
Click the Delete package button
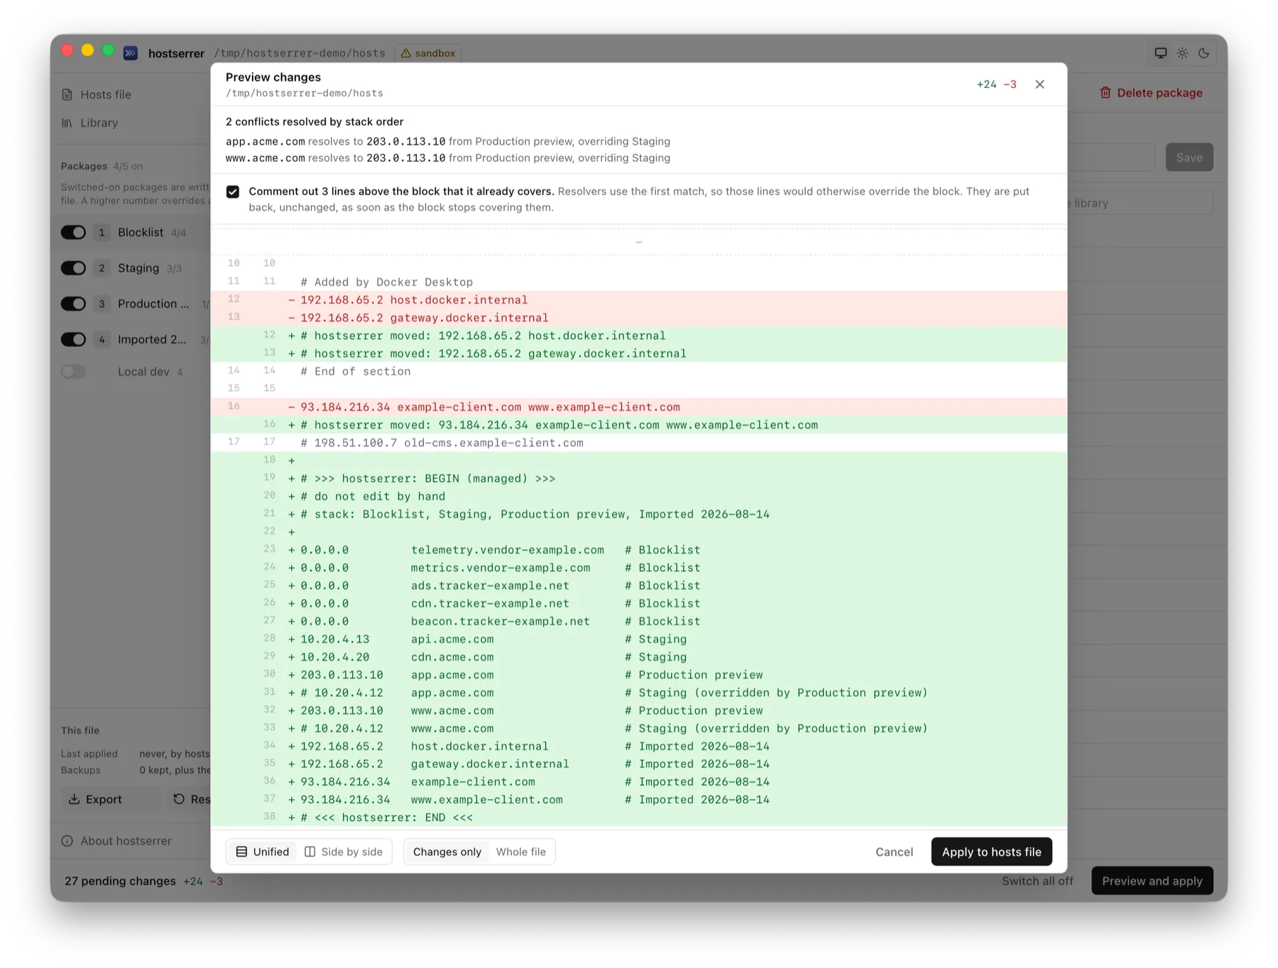click(x=1151, y=93)
